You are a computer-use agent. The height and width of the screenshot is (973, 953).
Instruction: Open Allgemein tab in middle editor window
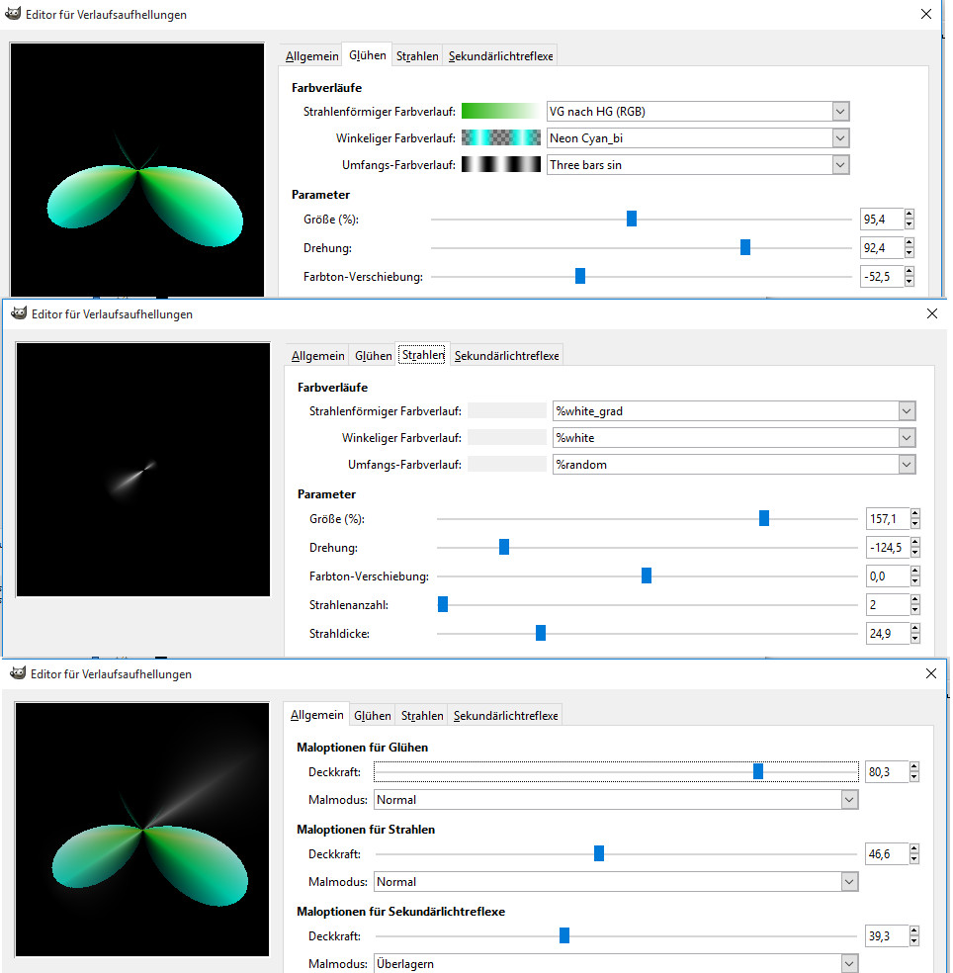318,356
